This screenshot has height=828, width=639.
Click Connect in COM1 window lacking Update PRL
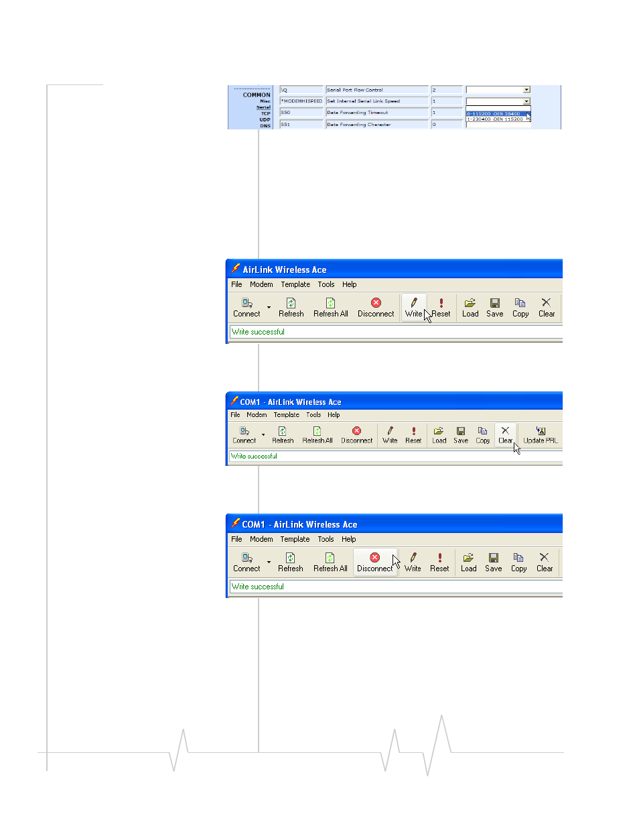[x=246, y=563]
